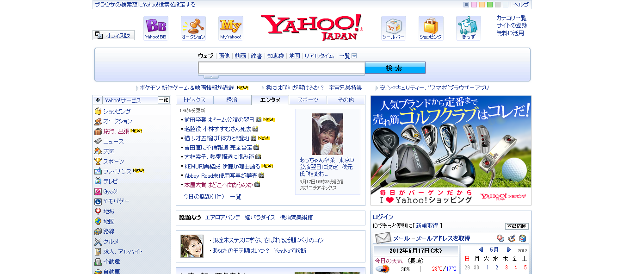Switch to the トピックス tab
The image size is (624, 274).
(x=194, y=100)
